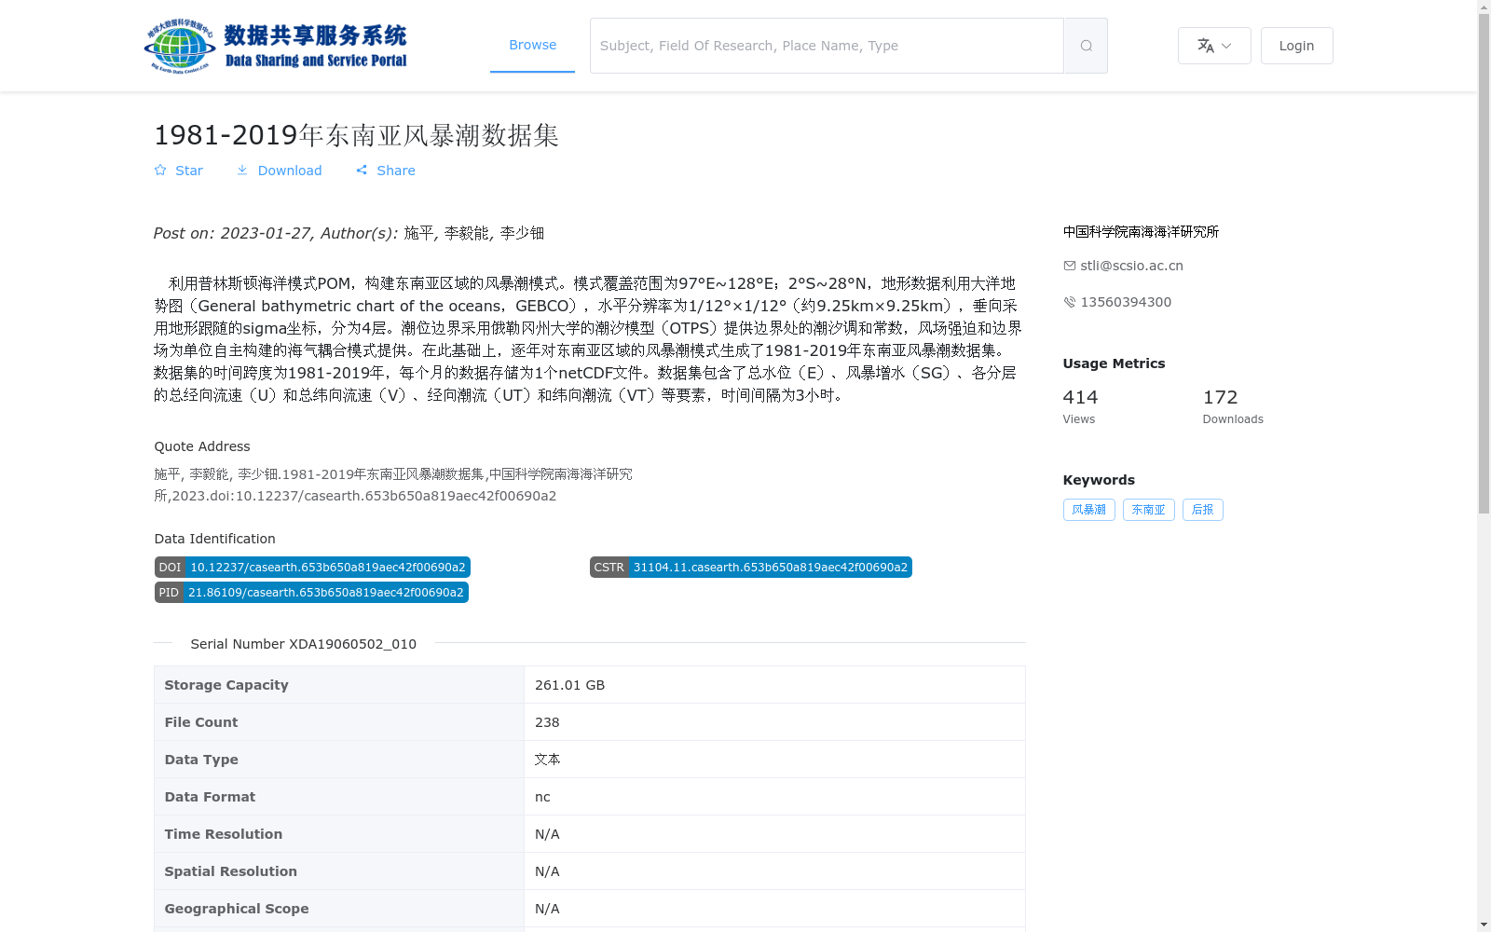Select the 东南亚 keyword tag

click(1148, 510)
